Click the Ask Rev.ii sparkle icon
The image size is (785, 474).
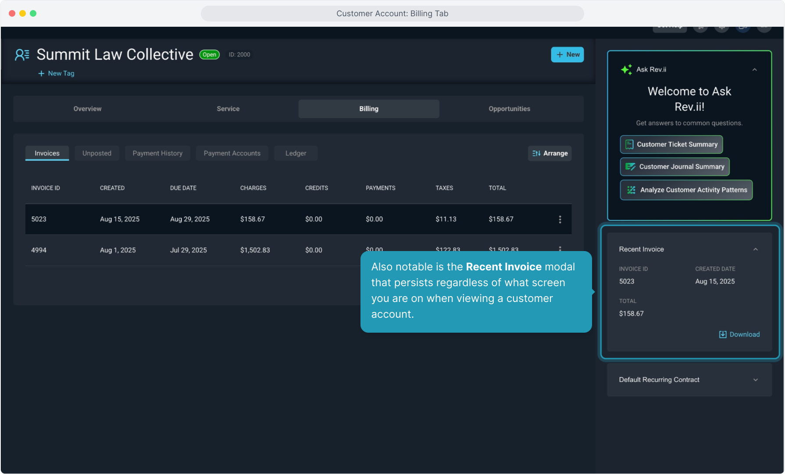coord(626,69)
